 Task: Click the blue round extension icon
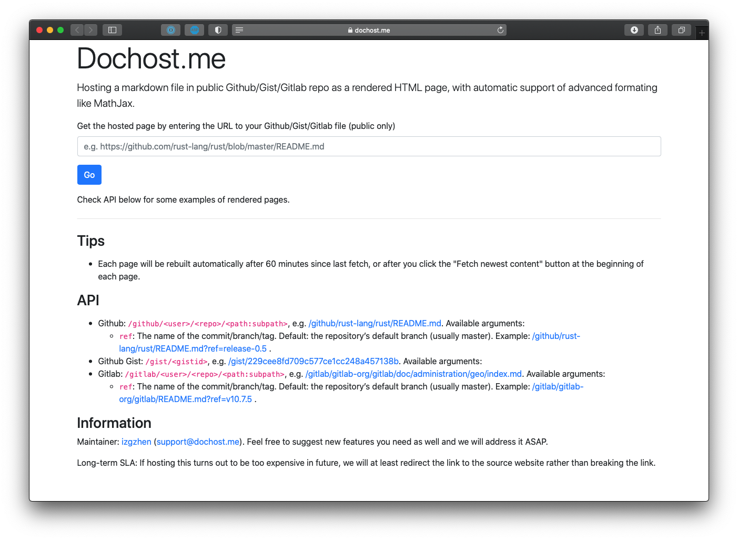pos(194,30)
